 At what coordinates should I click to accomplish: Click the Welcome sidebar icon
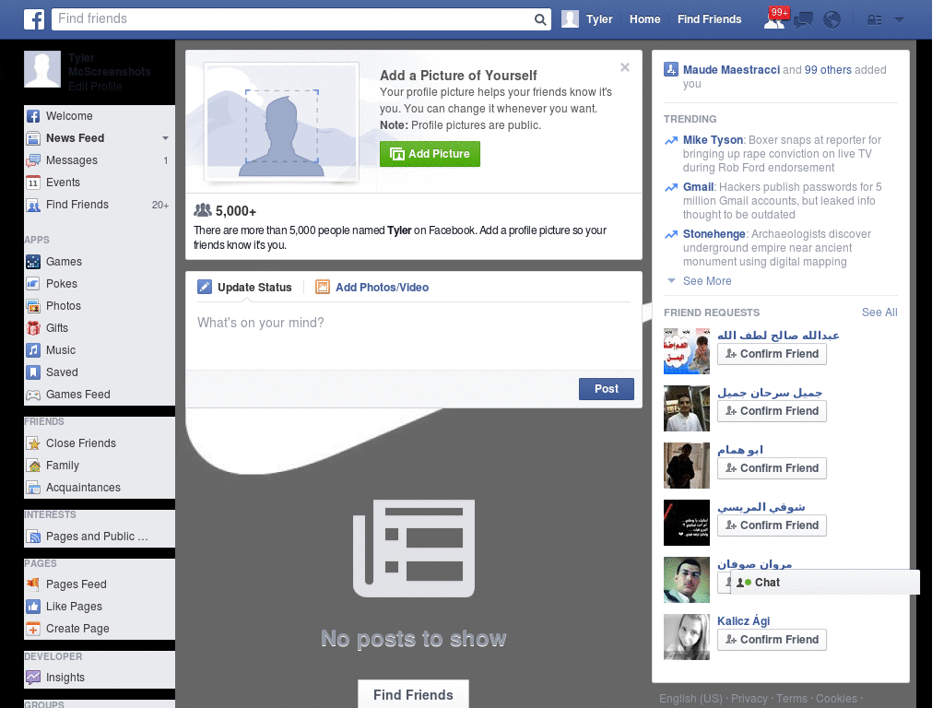click(x=33, y=116)
